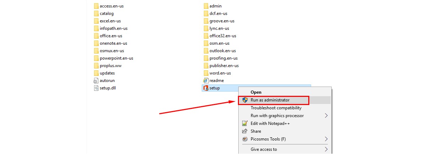429x154 pixels.
Task: Select Give access to menu entry
Action: pyautogui.click(x=264, y=149)
